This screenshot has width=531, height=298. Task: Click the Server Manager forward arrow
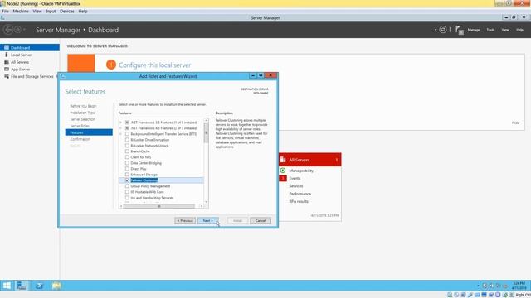(x=18, y=30)
